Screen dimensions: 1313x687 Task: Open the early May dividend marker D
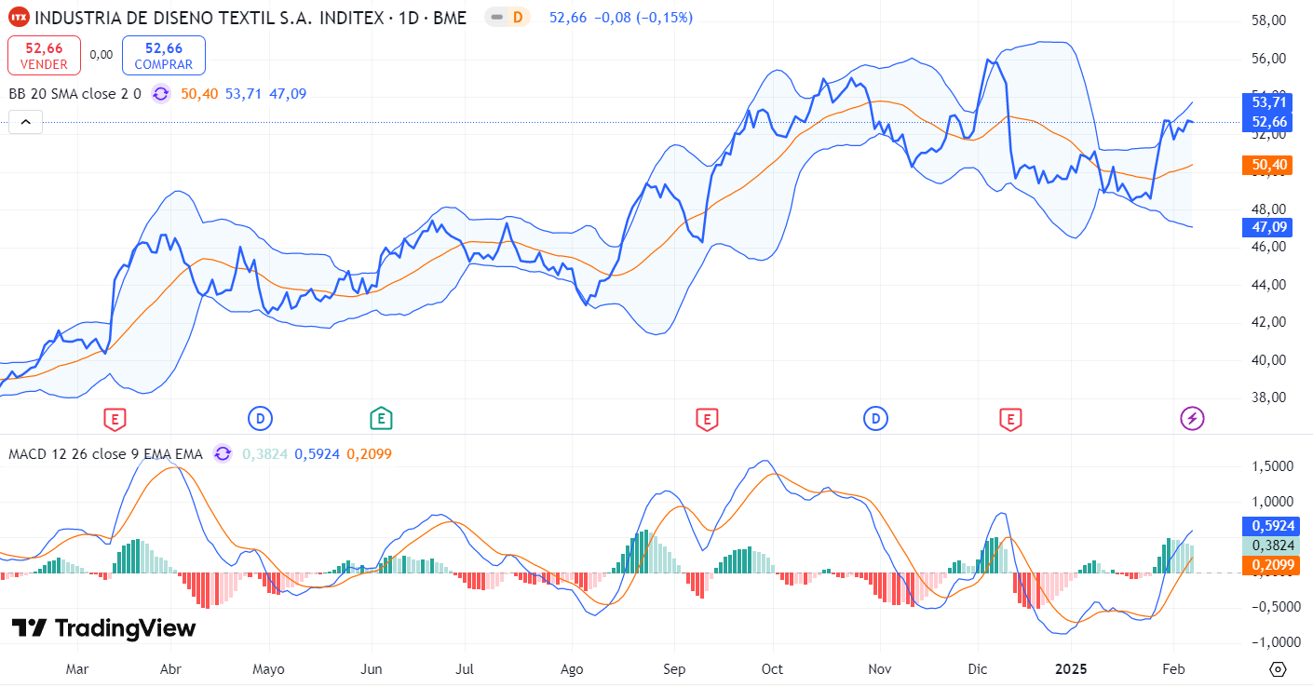[260, 419]
